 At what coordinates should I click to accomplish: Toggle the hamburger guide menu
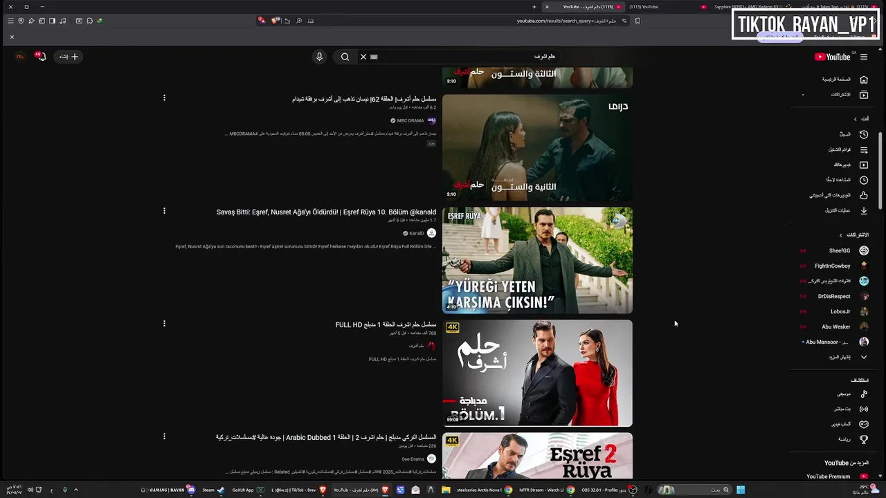(864, 57)
